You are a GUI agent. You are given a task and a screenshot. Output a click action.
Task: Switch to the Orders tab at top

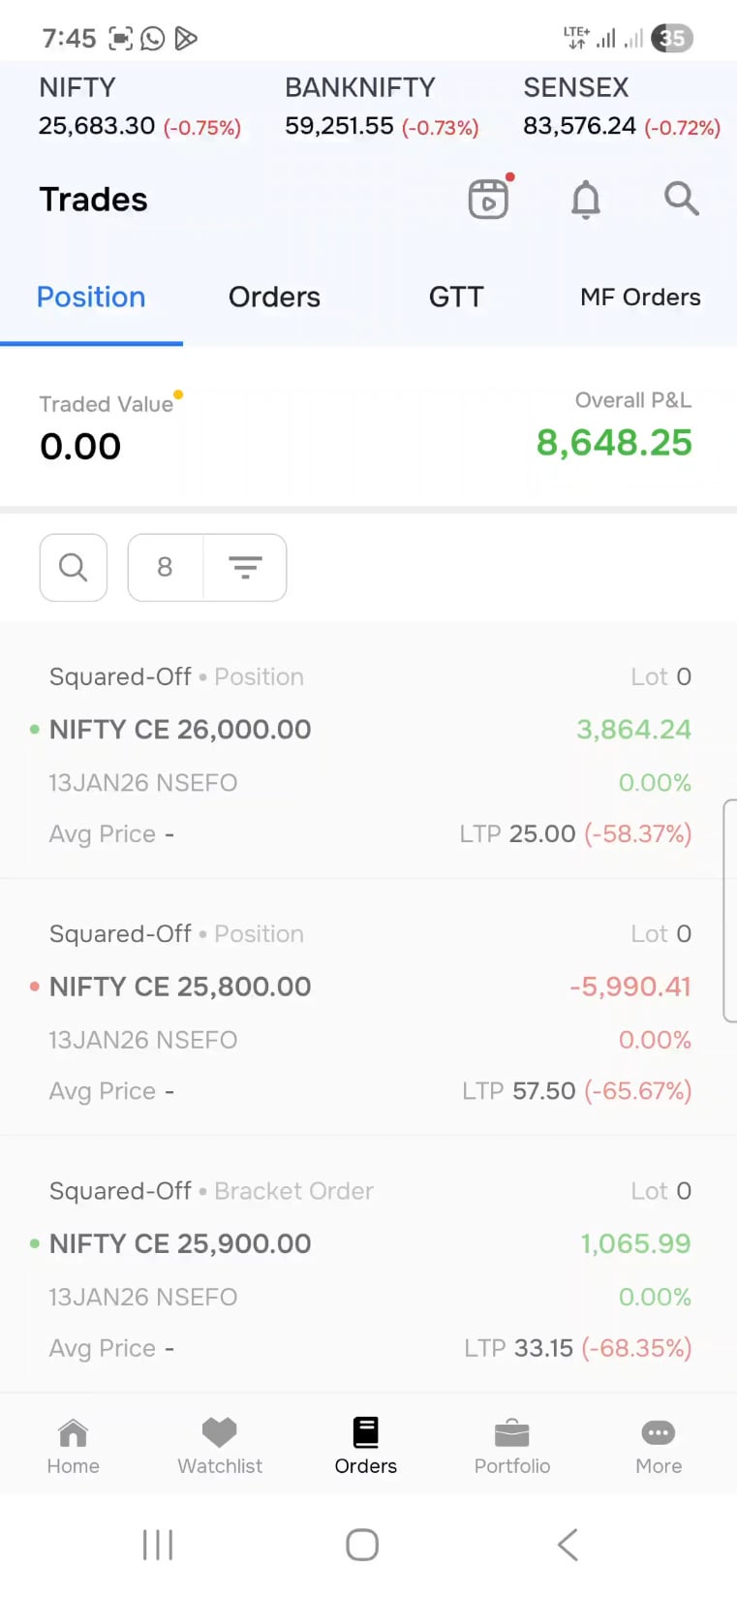[274, 298]
